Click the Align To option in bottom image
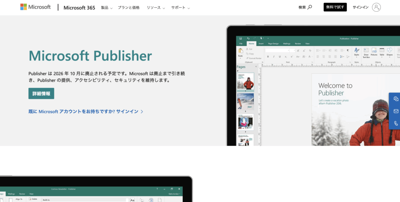Screen dimensions: 400x202 [x=19, y=199]
